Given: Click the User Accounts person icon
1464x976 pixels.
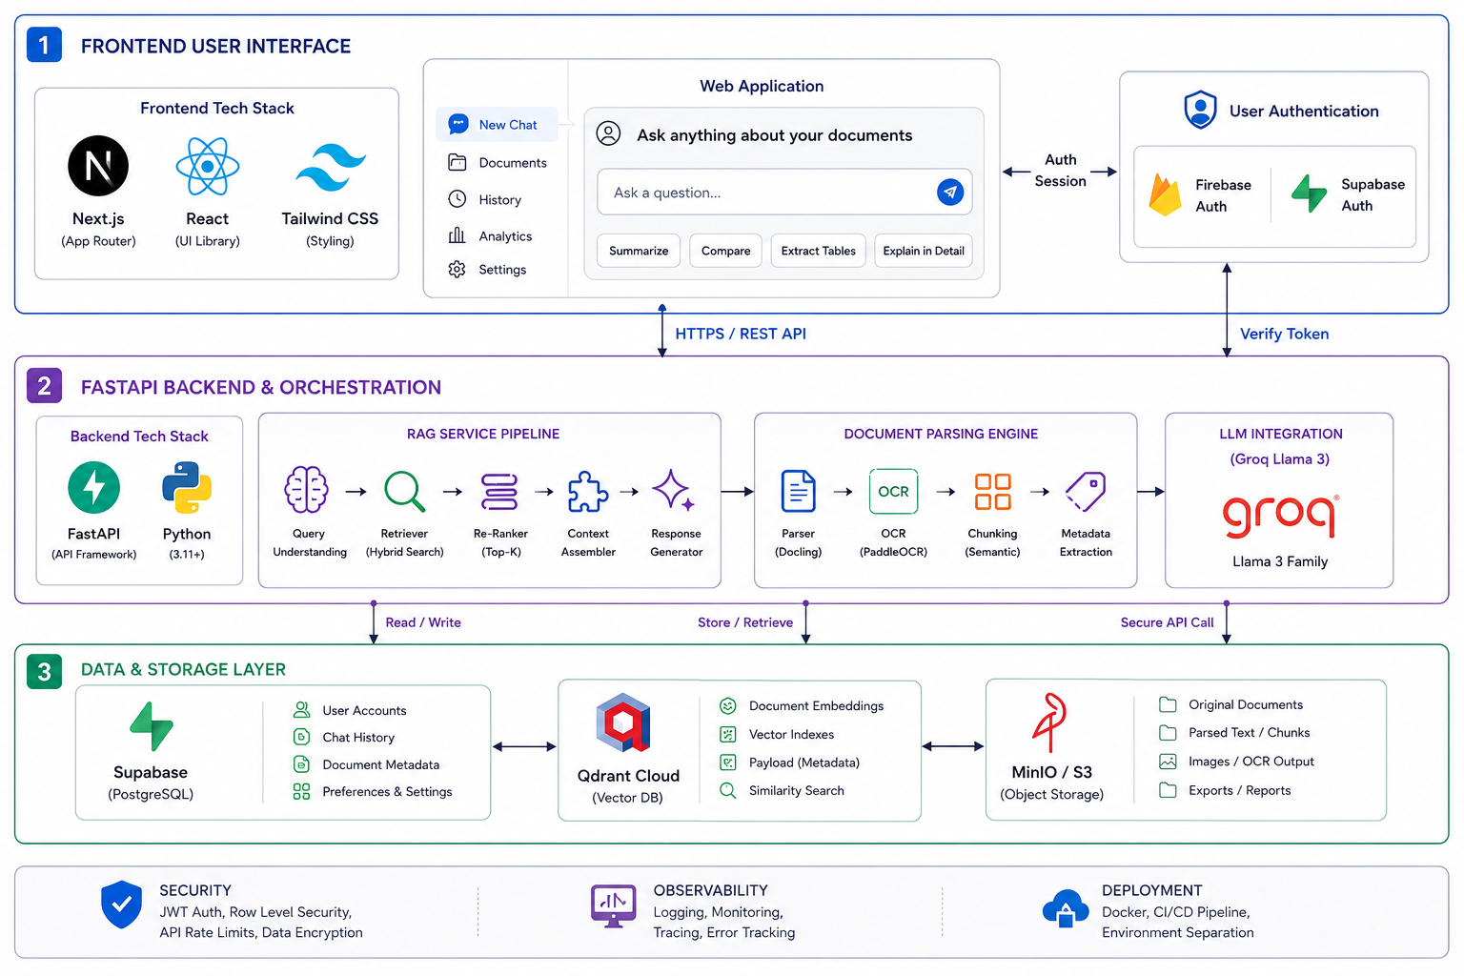Looking at the screenshot, I should 301,710.
